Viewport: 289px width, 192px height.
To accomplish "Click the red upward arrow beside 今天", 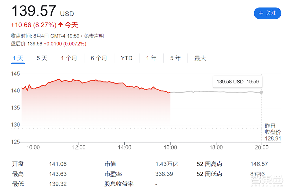I will [x=60, y=25].
